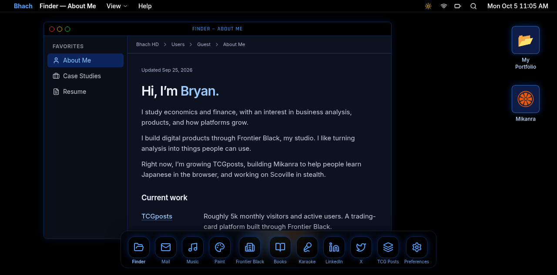Open LinkedIn from the dock
557x275 pixels.
pyautogui.click(x=334, y=247)
